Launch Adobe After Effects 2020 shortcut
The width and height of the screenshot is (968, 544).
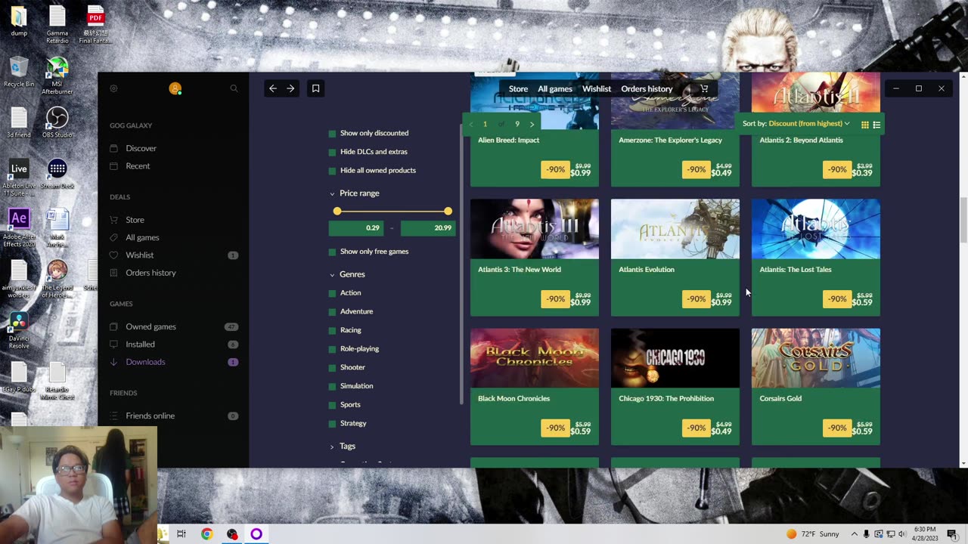(x=19, y=228)
